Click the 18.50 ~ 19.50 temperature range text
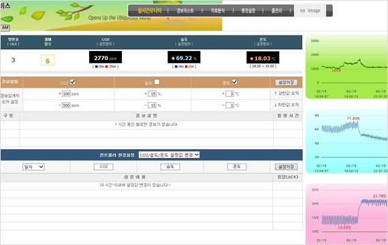The height and width of the screenshot is (245, 388). tap(263, 66)
